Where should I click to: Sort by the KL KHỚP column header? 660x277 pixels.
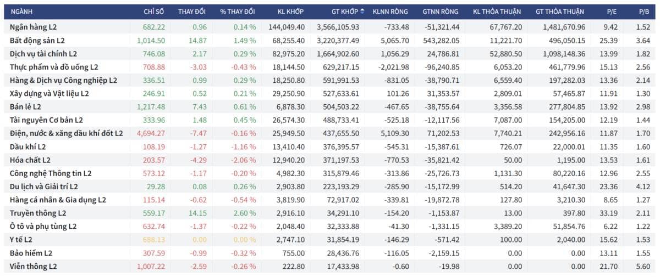[291, 12]
